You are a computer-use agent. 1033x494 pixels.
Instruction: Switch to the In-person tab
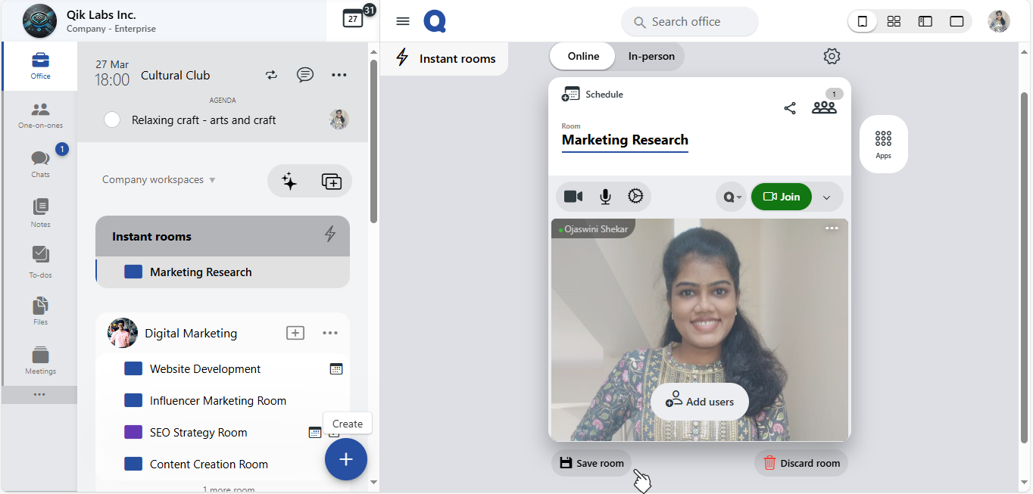point(651,56)
